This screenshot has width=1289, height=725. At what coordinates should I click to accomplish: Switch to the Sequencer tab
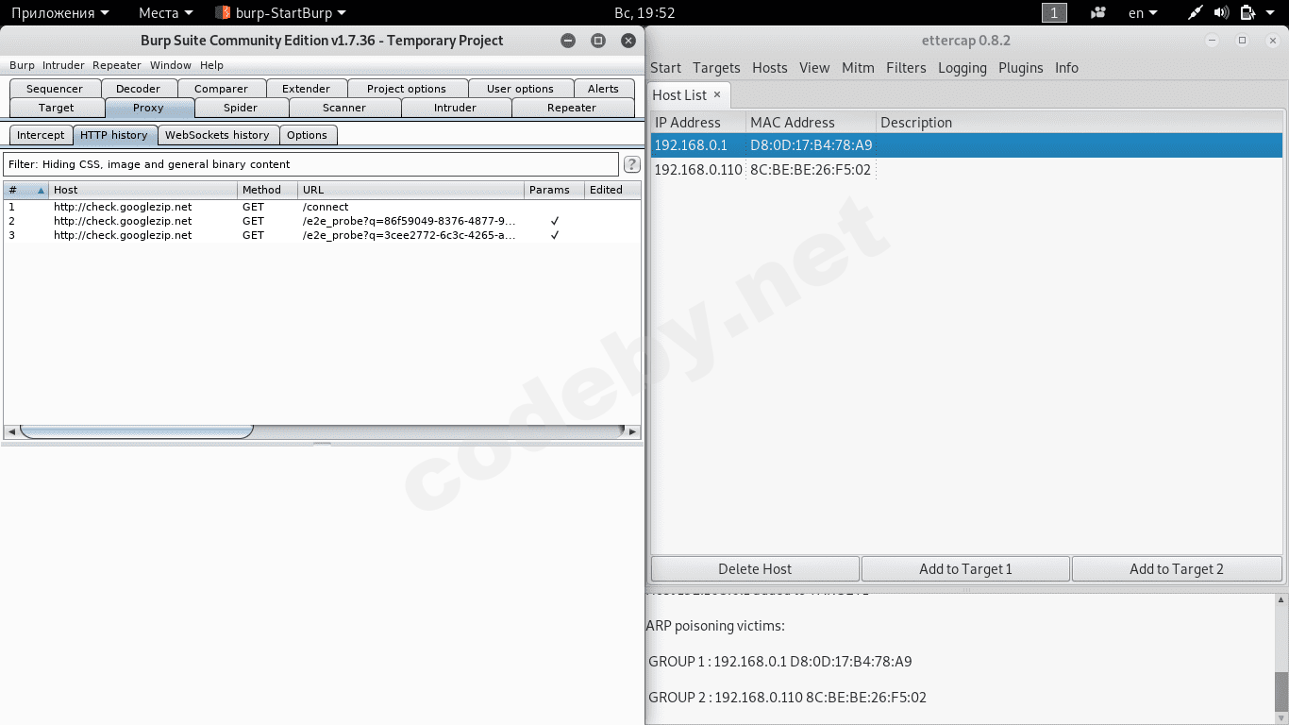point(55,89)
